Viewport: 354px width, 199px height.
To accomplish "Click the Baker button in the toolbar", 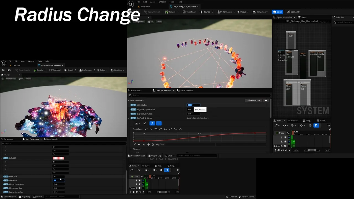I will point(277,12).
